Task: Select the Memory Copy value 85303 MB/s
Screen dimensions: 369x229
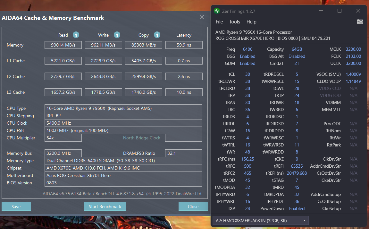Action: click(144, 45)
